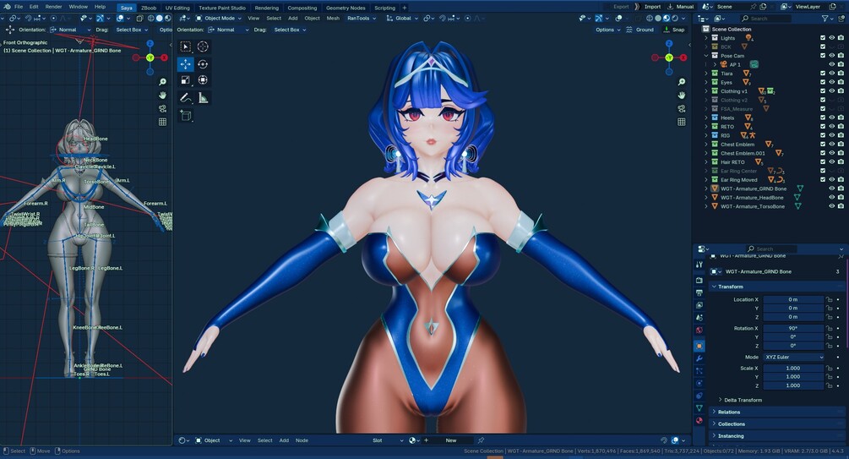Click the pan hand in main viewport
The height and width of the screenshot is (459, 849).
pyautogui.click(x=682, y=96)
